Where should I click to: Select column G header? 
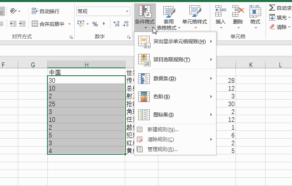33,65
